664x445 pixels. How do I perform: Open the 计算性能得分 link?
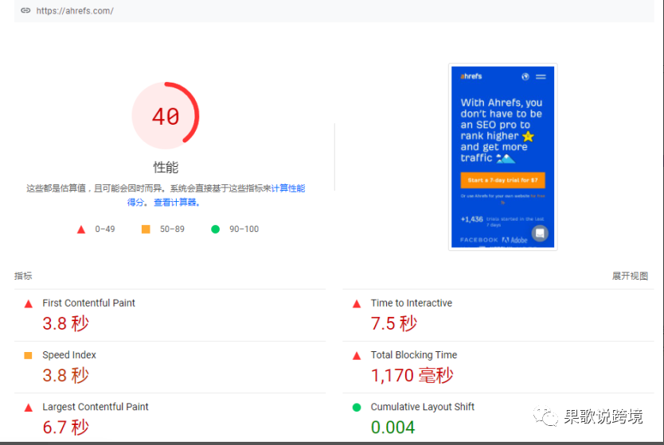tap(288, 188)
